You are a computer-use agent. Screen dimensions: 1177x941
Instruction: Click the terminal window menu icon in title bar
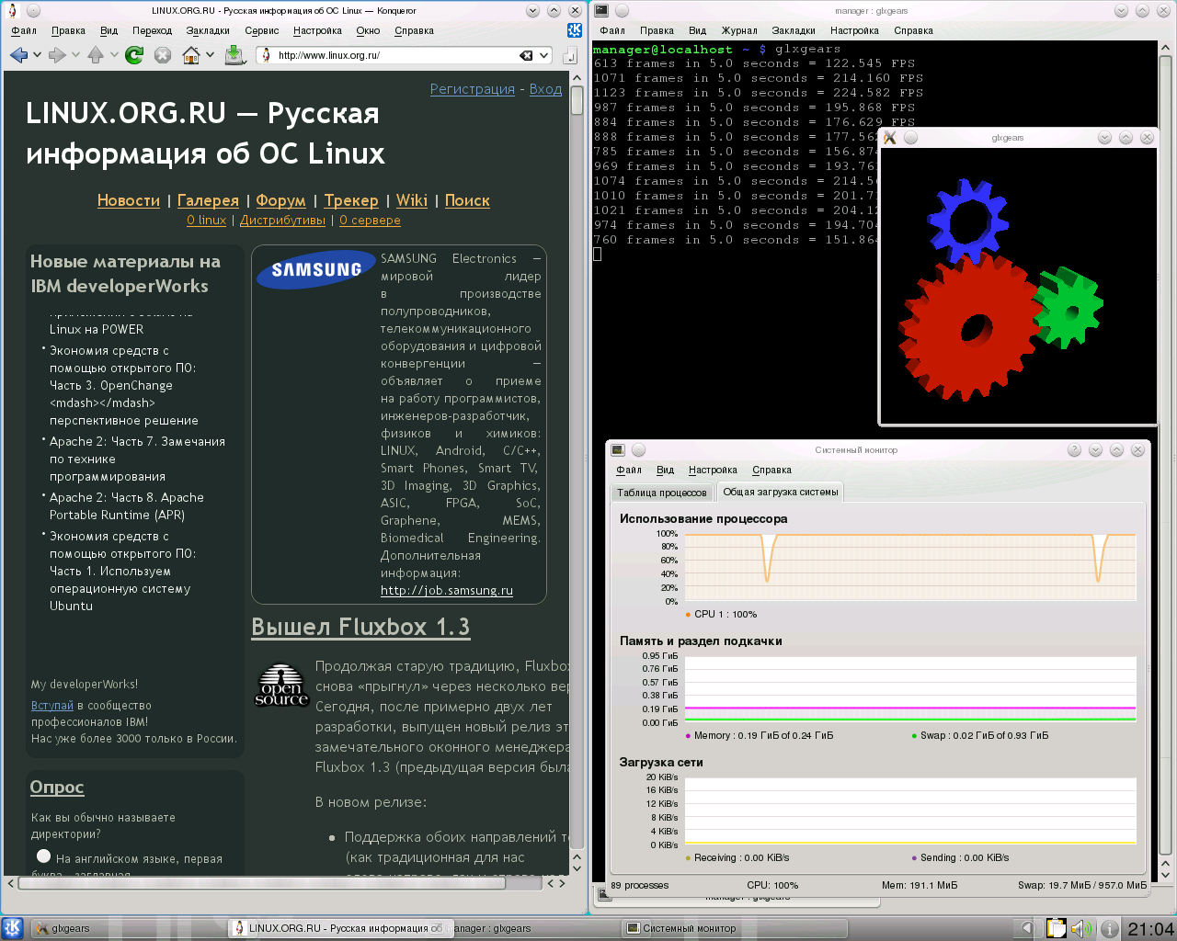coord(600,10)
